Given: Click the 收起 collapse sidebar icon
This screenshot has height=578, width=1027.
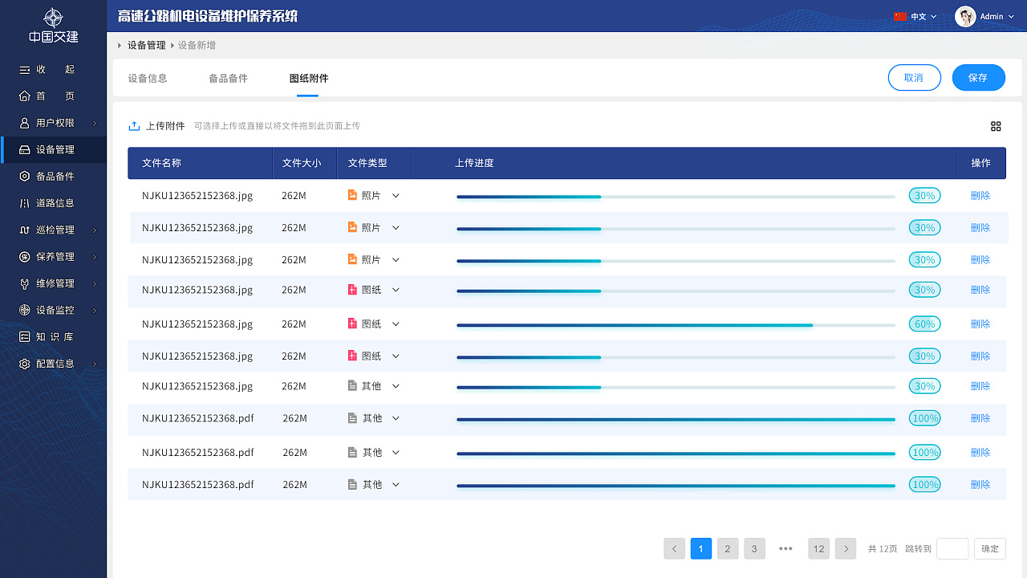Looking at the screenshot, I should click(x=25, y=70).
